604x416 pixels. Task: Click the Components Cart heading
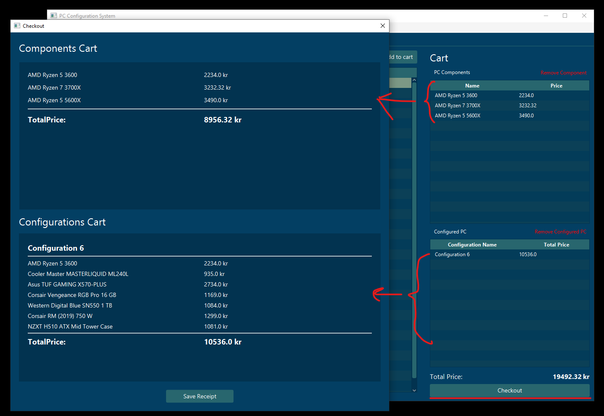click(x=58, y=48)
